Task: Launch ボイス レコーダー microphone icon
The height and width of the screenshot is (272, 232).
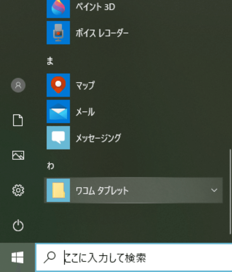Action: pos(58,33)
